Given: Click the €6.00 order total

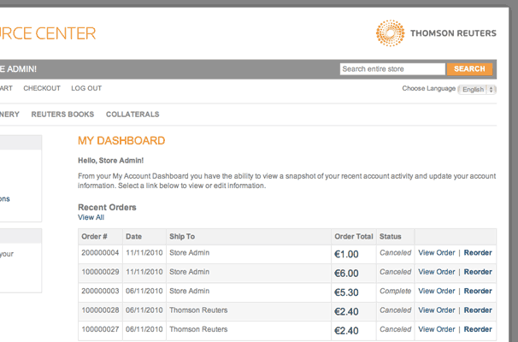Looking at the screenshot, I should click(x=346, y=274).
